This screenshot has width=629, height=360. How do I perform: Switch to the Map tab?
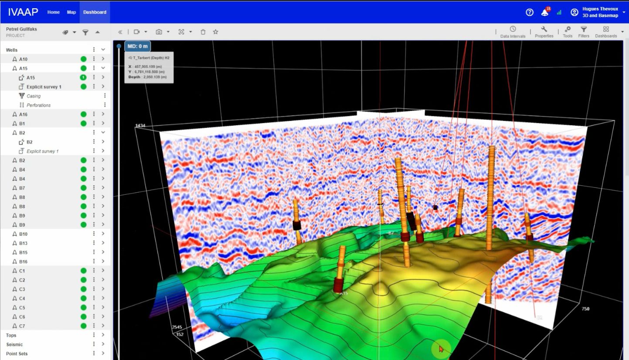tap(71, 12)
